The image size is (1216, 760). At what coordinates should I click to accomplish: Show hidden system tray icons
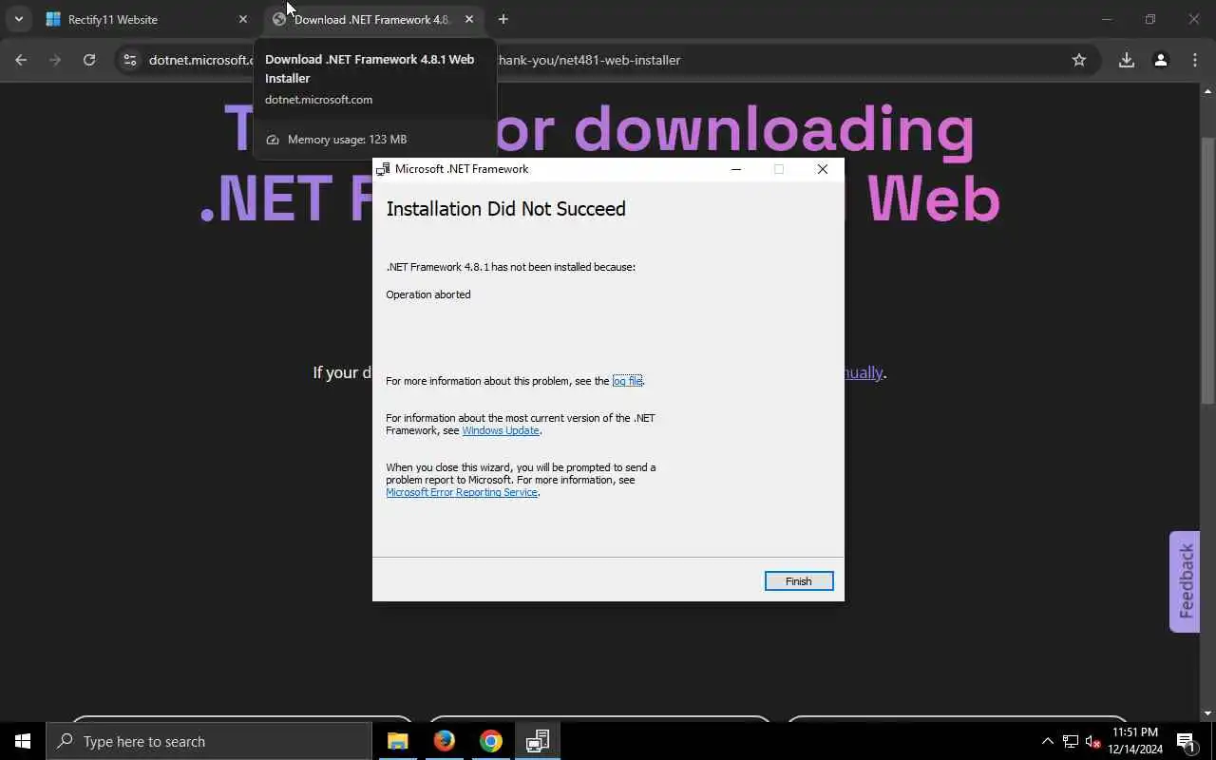pos(1048,741)
